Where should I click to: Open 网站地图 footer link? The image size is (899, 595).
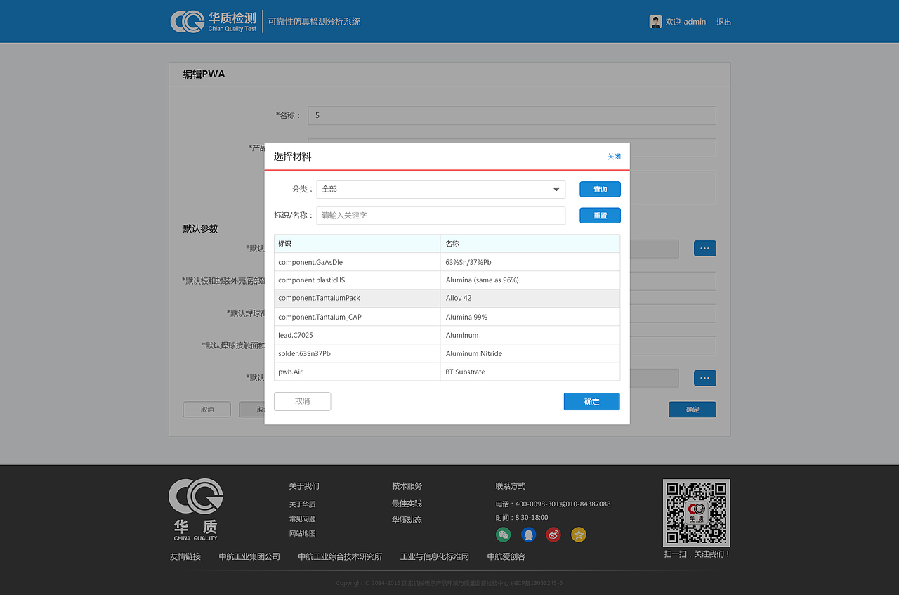click(302, 534)
